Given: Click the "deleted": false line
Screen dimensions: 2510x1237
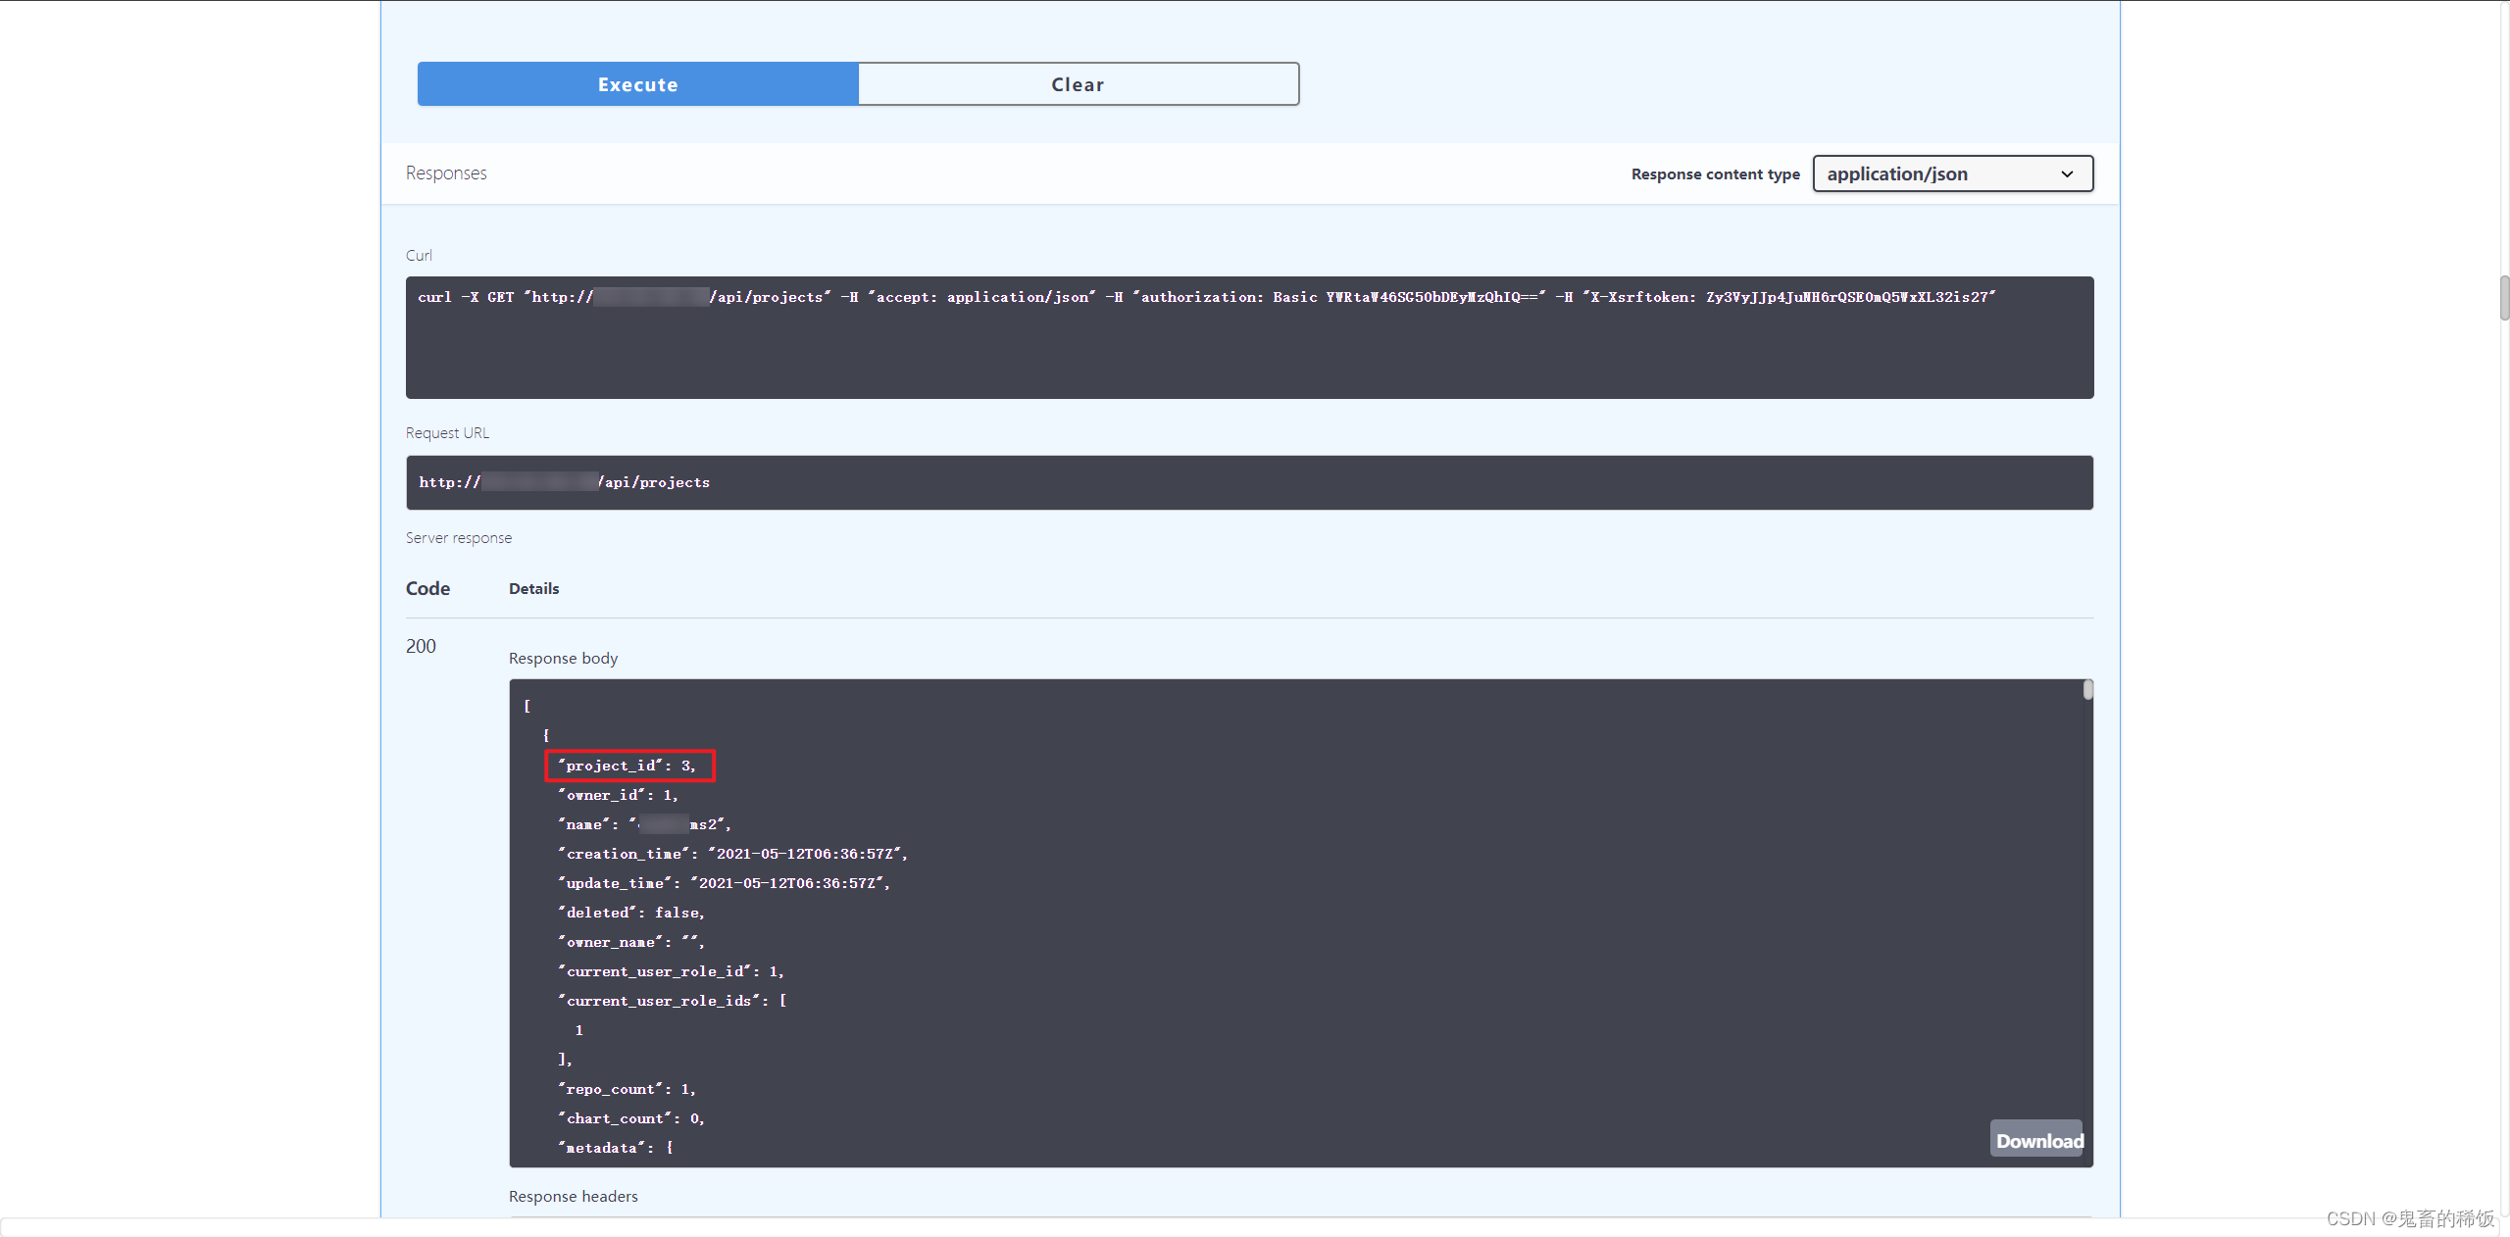Looking at the screenshot, I should point(631,913).
